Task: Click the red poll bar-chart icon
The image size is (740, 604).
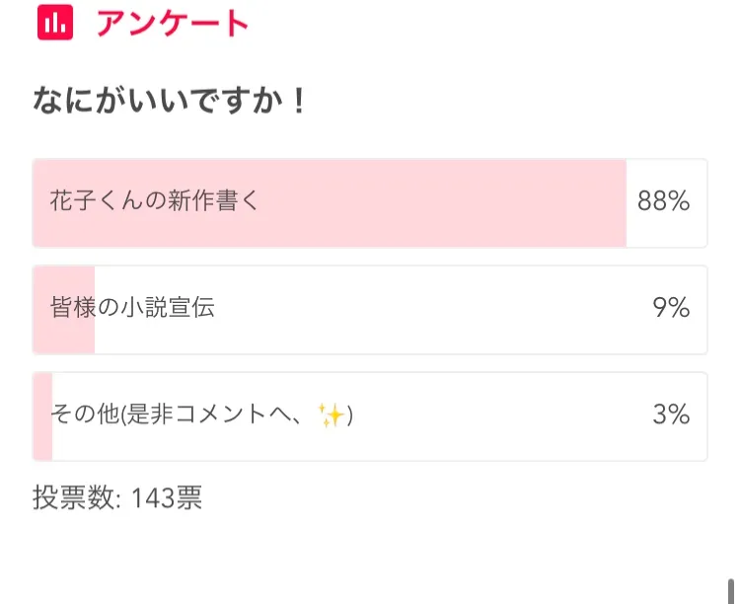Action: tap(55, 22)
